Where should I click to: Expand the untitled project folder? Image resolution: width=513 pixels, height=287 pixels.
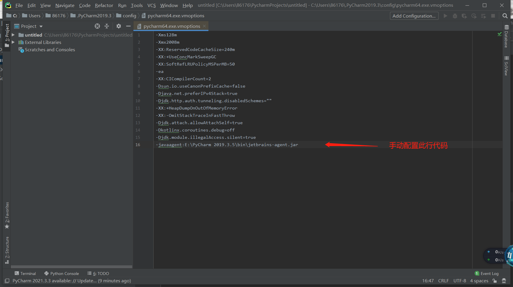(x=13, y=35)
